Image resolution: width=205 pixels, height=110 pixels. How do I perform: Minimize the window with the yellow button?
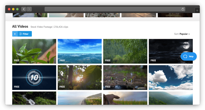point(13,9)
